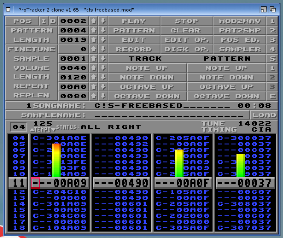The width and height of the screenshot is (283, 238).
Task: Toggle RECORD mode
Action: click(x=134, y=49)
